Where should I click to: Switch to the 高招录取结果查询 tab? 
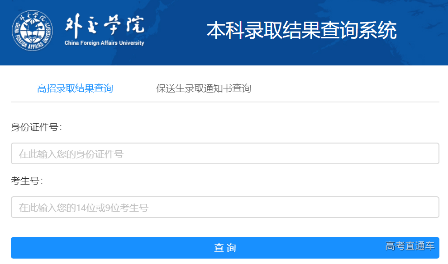point(75,88)
